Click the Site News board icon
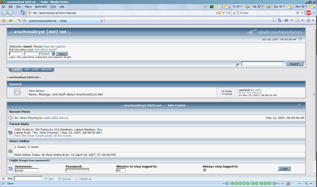 pyautogui.click(x=17, y=92)
